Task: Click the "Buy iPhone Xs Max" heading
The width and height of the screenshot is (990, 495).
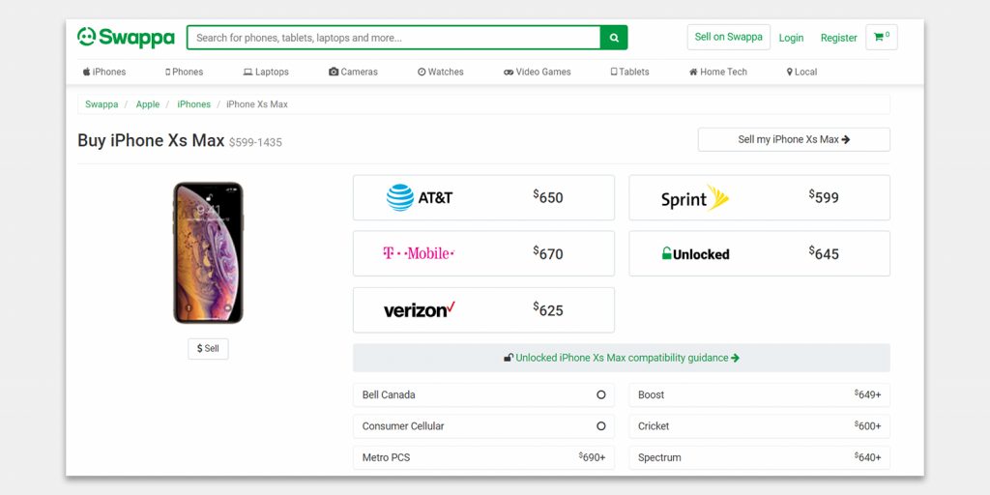Action: tap(151, 140)
